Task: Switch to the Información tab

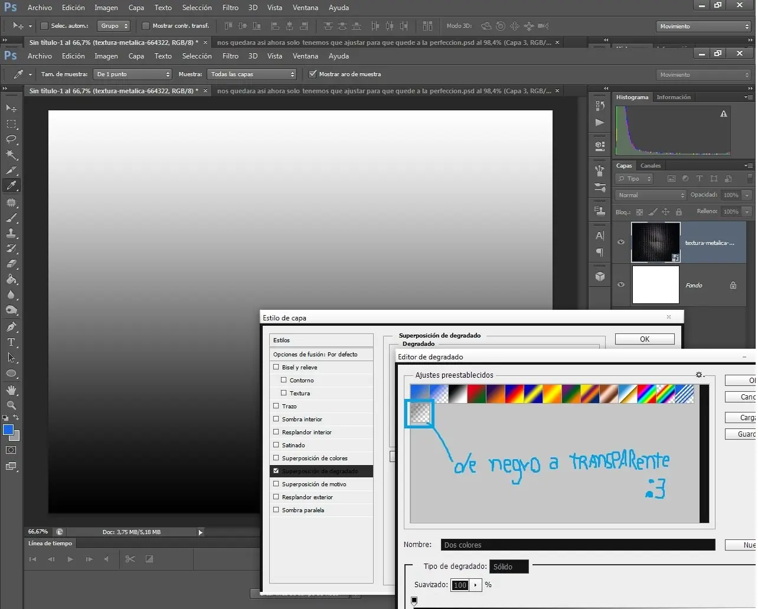Action: (674, 97)
